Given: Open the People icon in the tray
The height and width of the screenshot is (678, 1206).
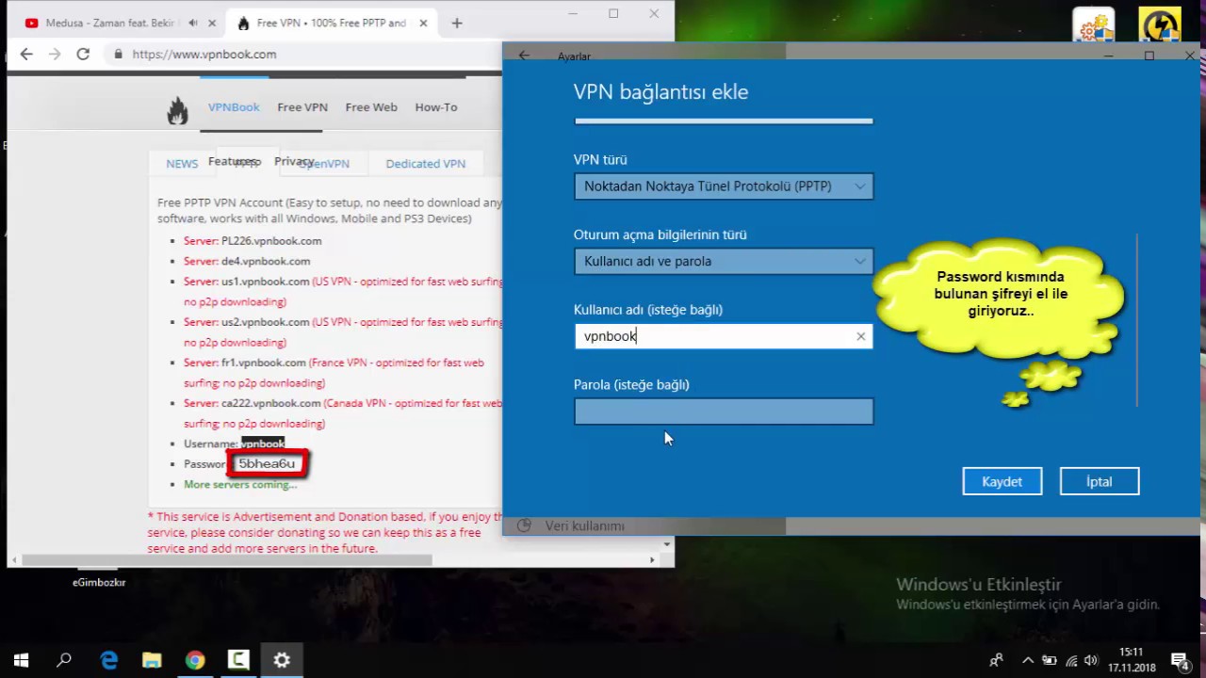Looking at the screenshot, I should tap(996, 660).
